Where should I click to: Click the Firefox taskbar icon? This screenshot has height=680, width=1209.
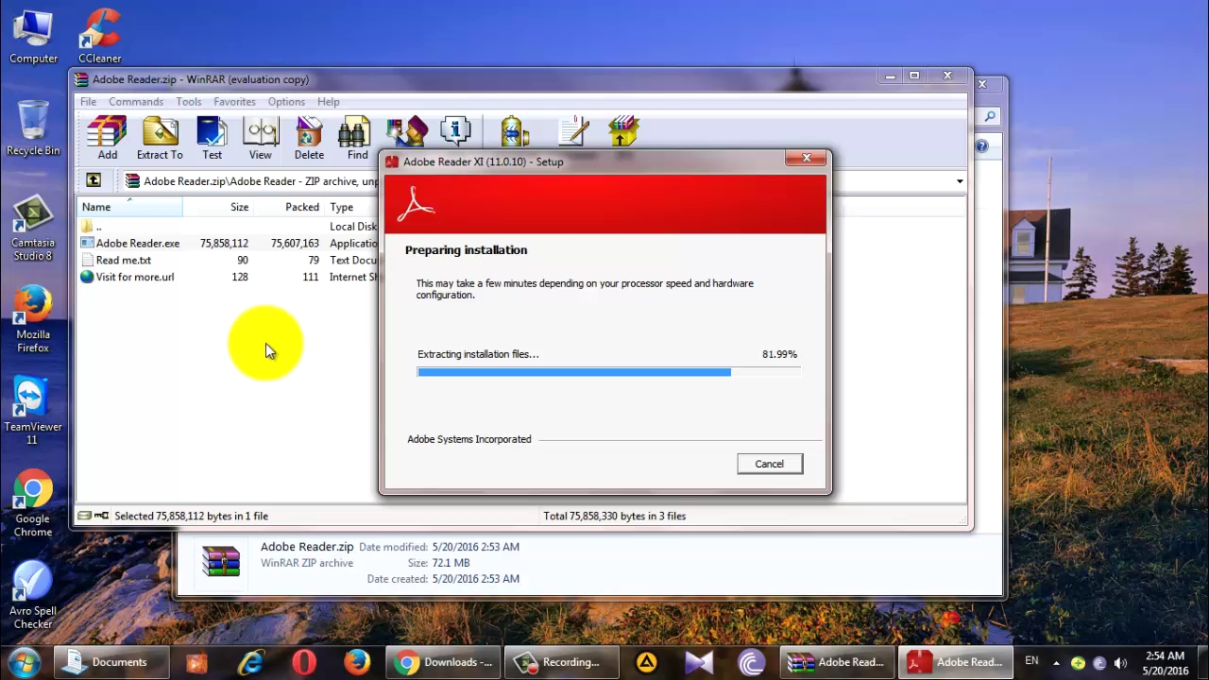(x=357, y=662)
